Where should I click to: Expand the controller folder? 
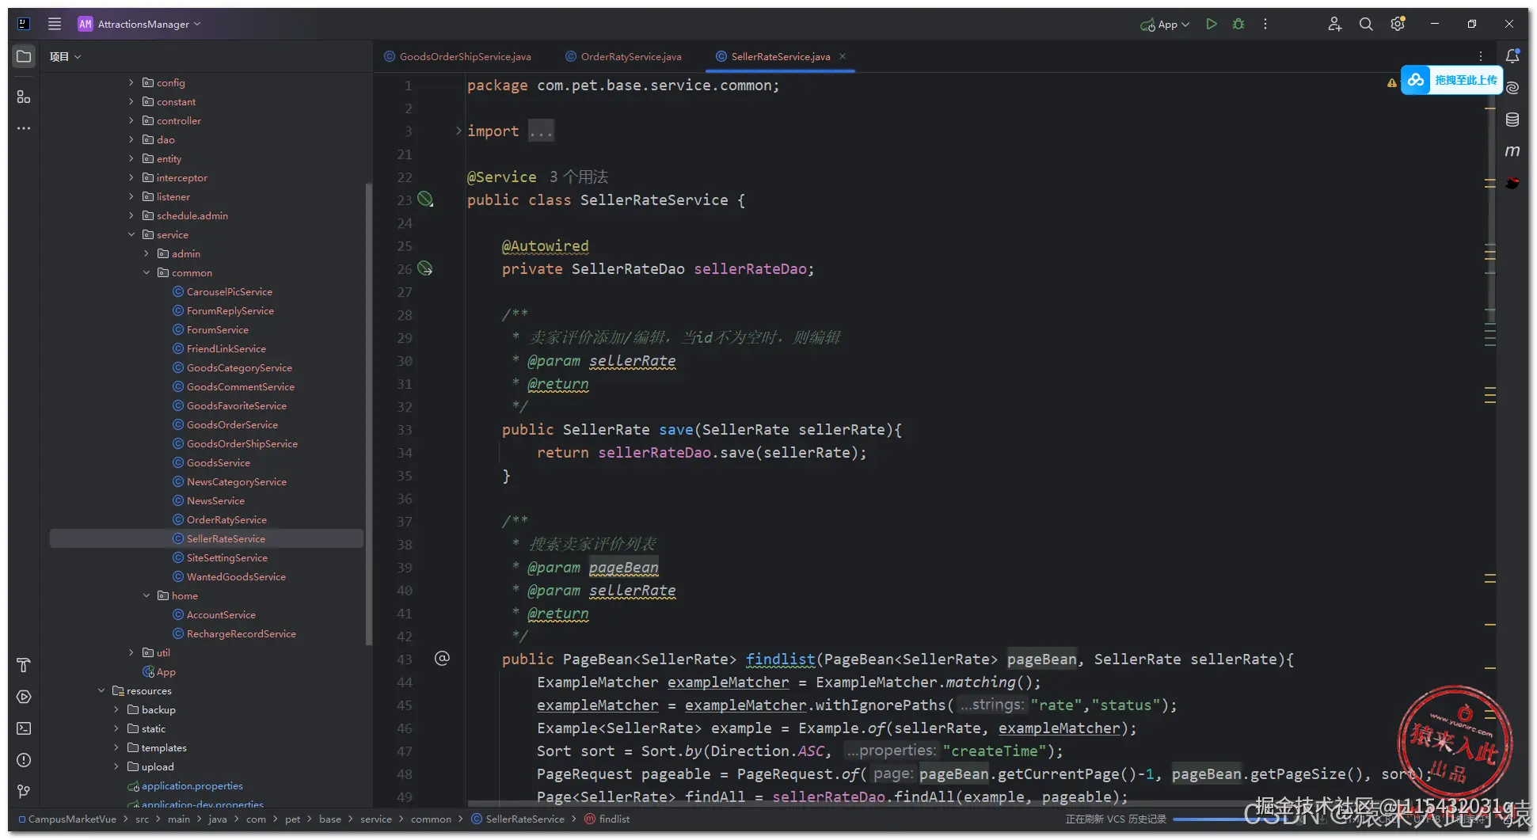[x=131, y=120]
